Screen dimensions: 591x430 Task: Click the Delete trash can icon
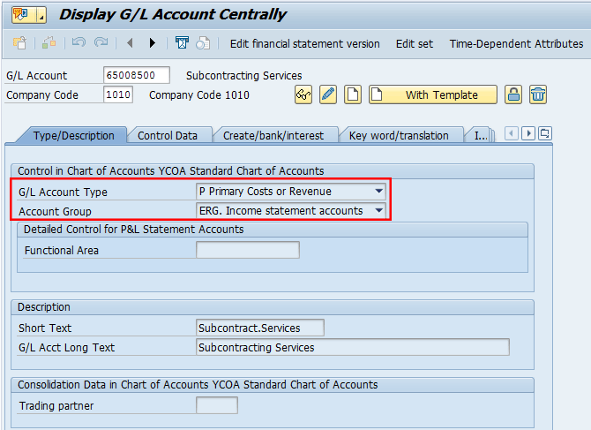coord(538,95)
